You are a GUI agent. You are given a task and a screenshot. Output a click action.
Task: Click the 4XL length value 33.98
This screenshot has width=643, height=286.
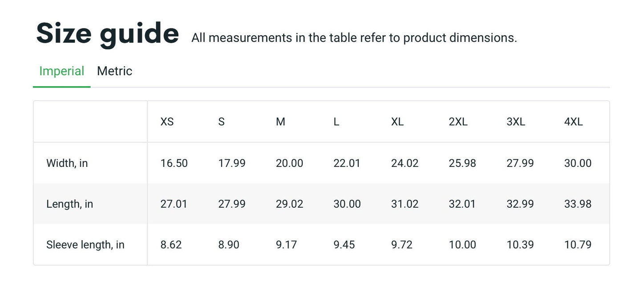578,204
